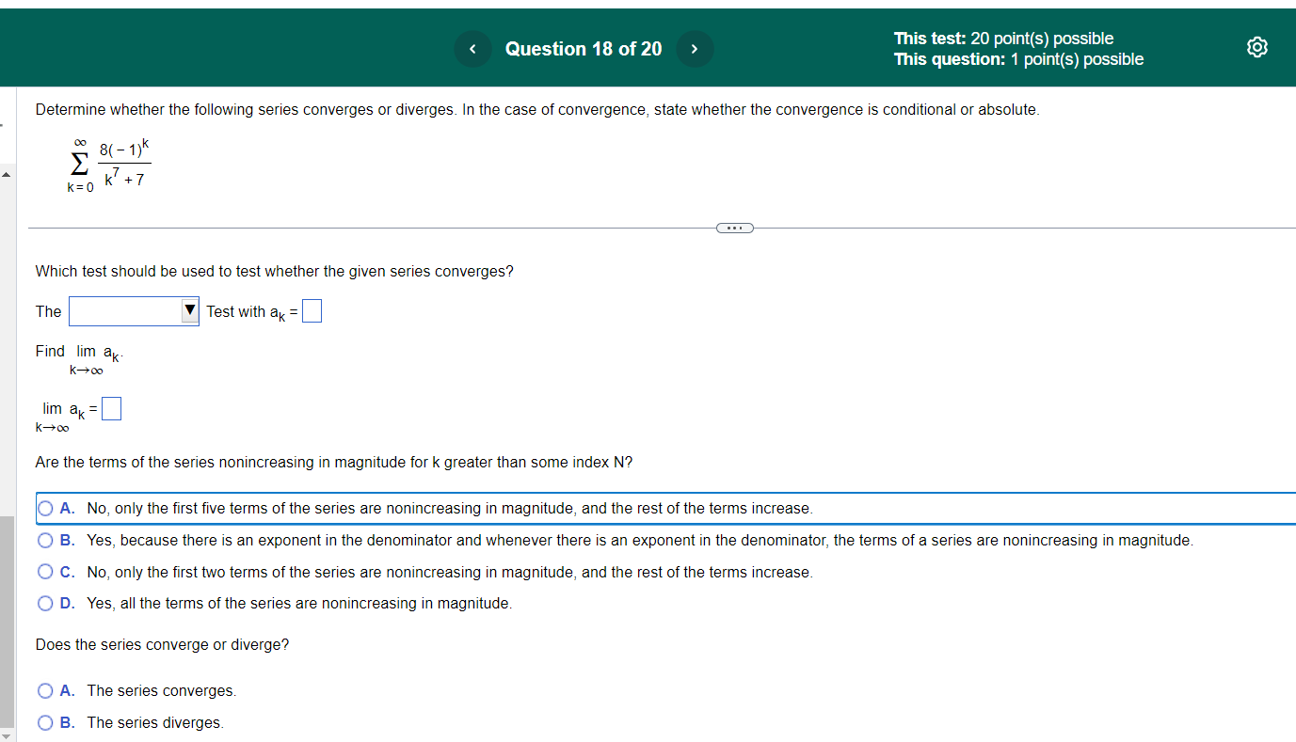Select 'The series converges' option
The height and width of the screenshot is (742, 1296).
point(45,690)
